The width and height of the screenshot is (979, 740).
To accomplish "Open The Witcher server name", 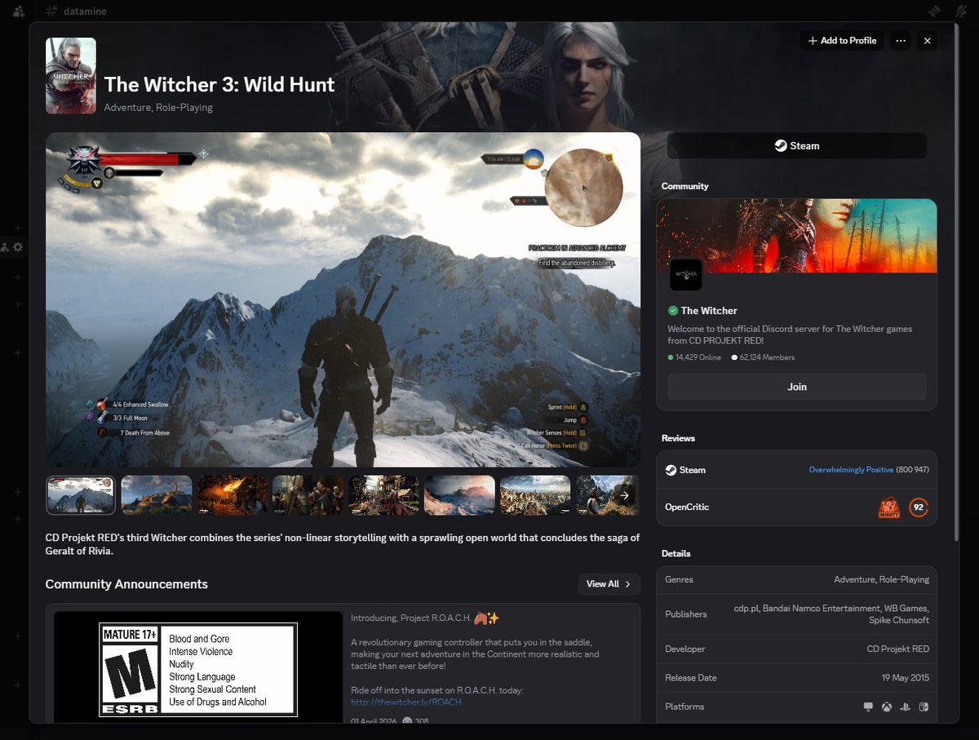I will click(709, 311).
